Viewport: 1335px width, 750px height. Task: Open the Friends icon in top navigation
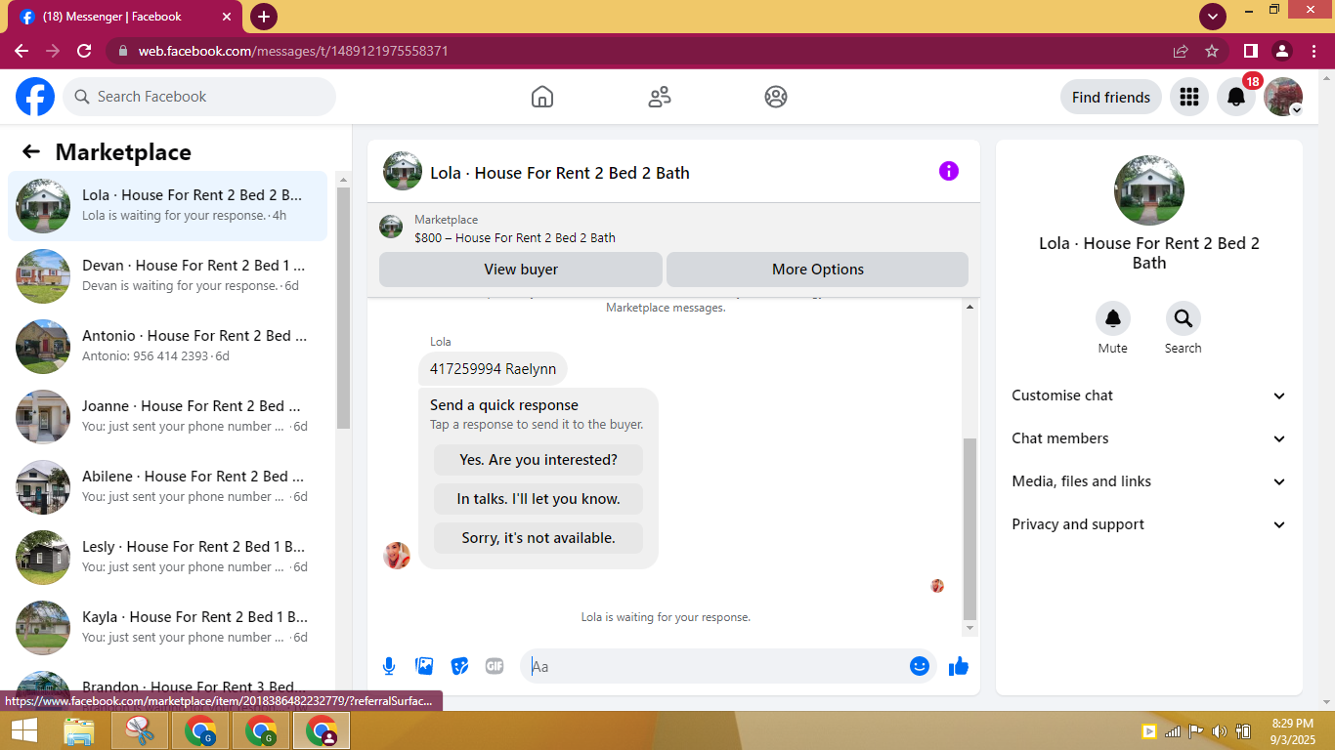(660, 97)
